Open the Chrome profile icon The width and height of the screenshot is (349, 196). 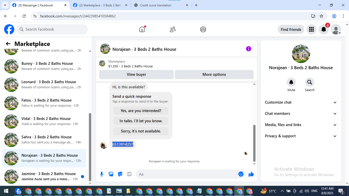pos(334,16)
